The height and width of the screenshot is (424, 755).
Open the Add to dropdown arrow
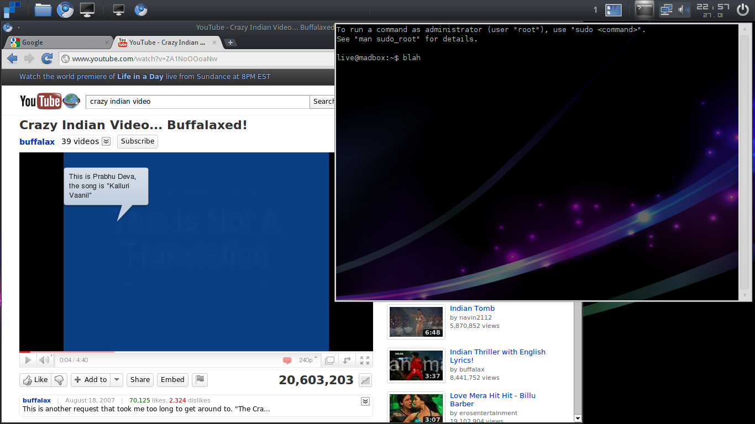[x=117, y=380]
